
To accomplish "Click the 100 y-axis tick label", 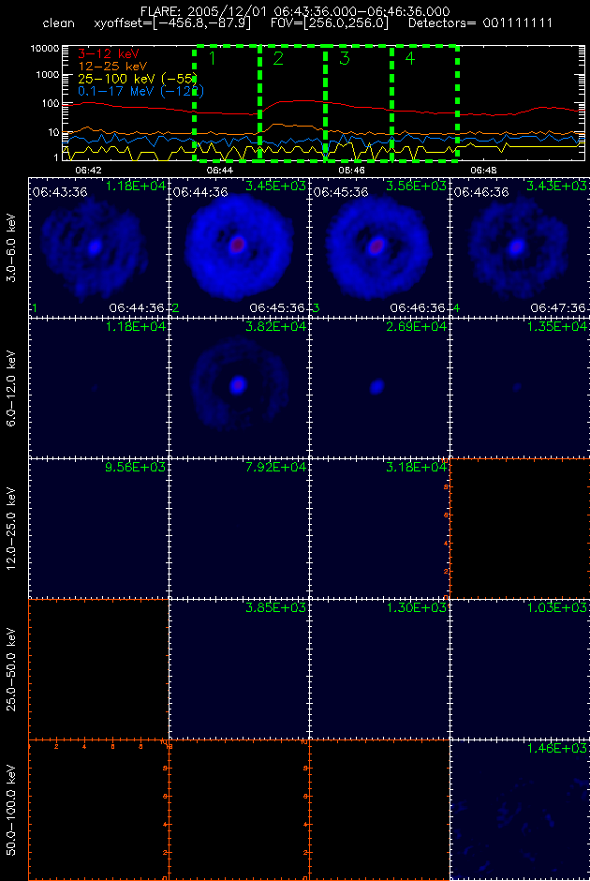I will pyautogui.click(x=52, y=104).
